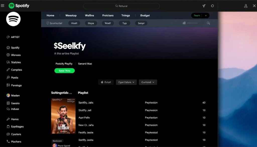
Task: Select the Sorfify Joslla track row
Action: click(142, 140)
